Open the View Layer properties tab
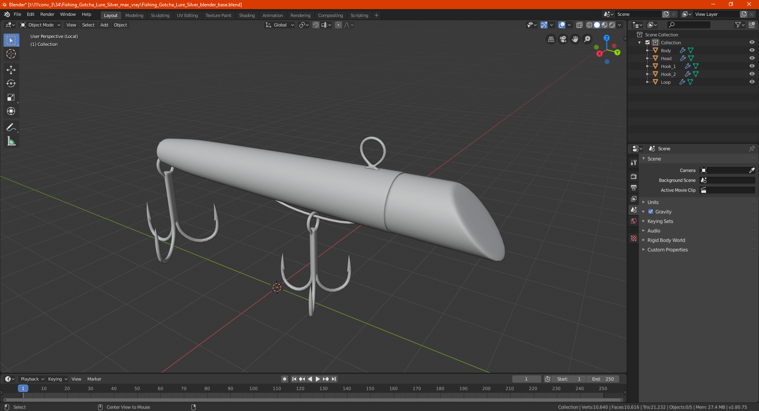This screenshot has width=759, height=411. tap(634, 198)
